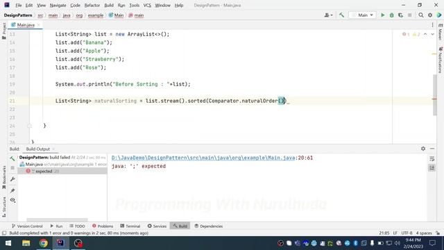Open IDE settings gear icon
The width and height of the screenshot is (444, 250).
[x=430, y=15]
